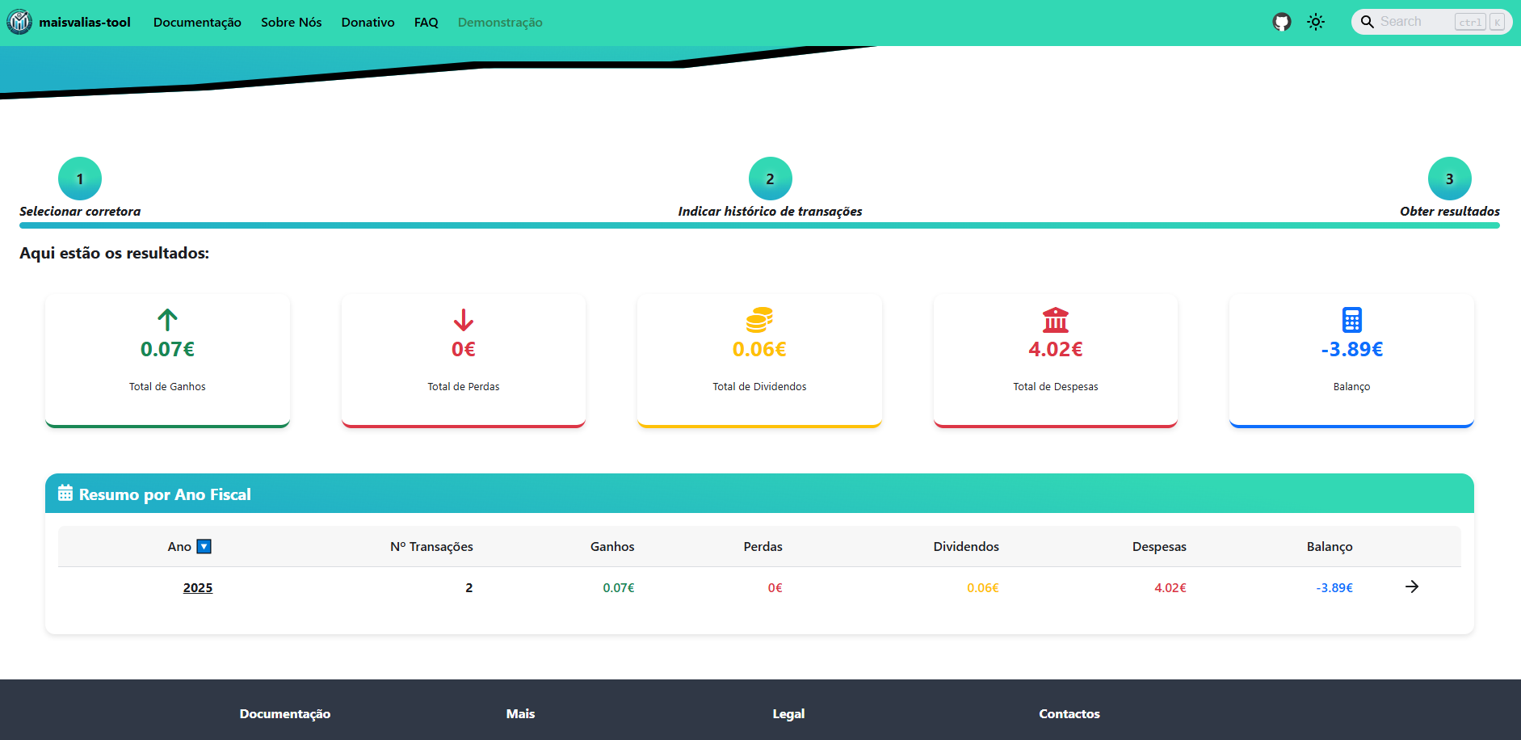Screen dimensions: 1521x740
Task: Click the 0€ losses cell in 2025 row
Action: 775,587
